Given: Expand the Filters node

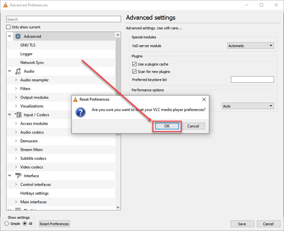Looking at the screenshot, I should click(x=16, y=88).
